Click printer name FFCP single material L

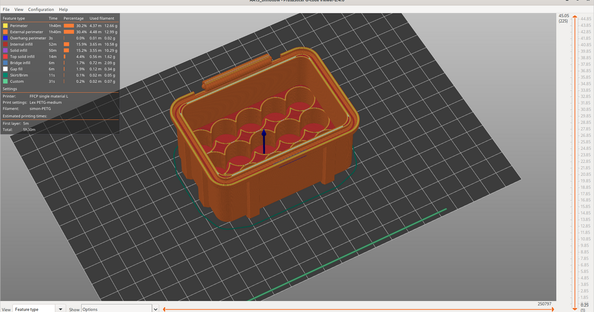tap(49, 96)
